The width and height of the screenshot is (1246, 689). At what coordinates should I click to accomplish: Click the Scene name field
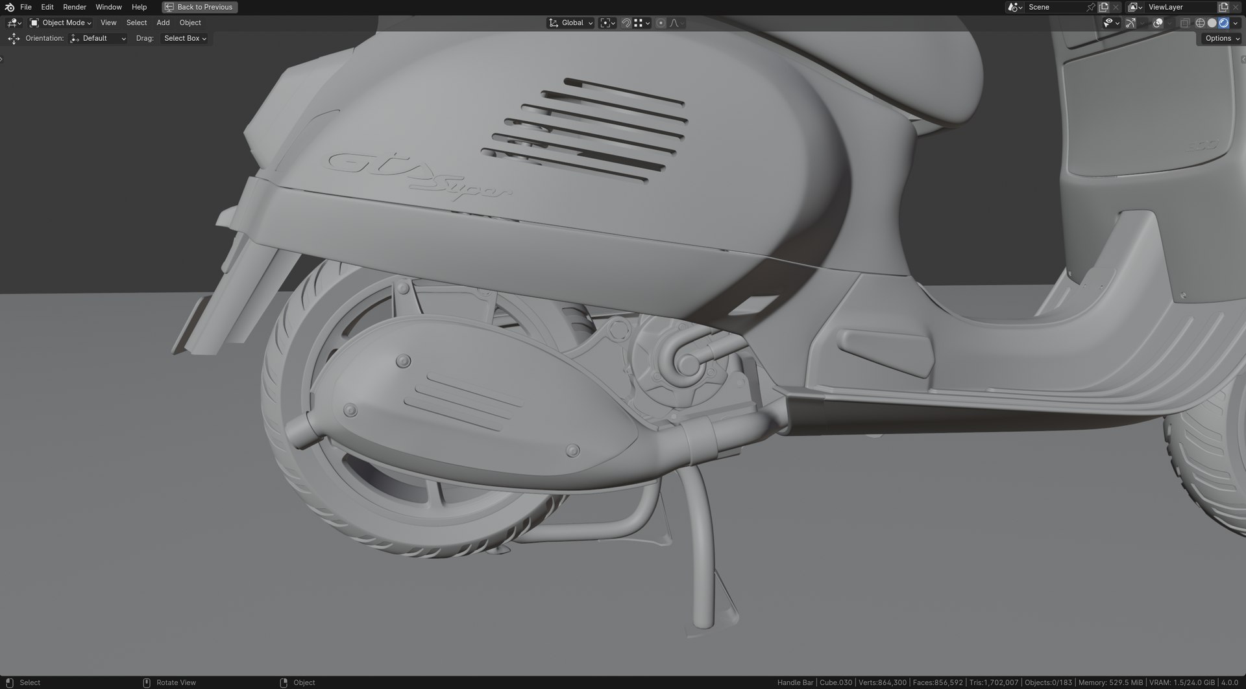click(1055, 7)
